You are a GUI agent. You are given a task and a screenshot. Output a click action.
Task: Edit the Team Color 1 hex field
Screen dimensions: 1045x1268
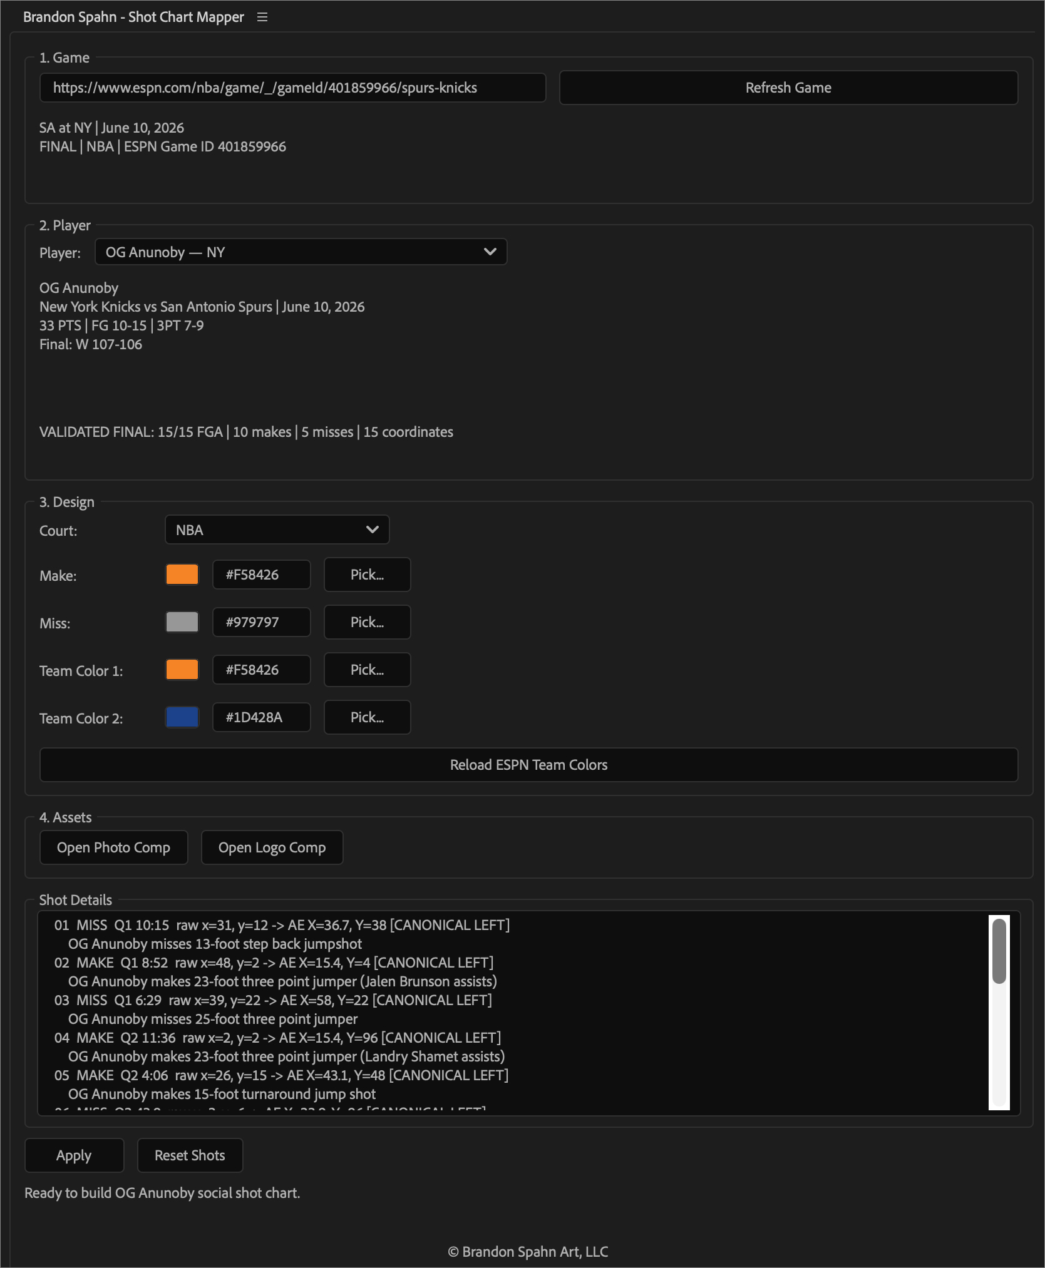tap(261, 670)
